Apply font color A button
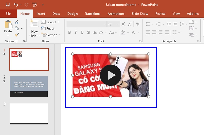Image resolution: width=204 pixels, height=135 pixels. coord(133,32)
